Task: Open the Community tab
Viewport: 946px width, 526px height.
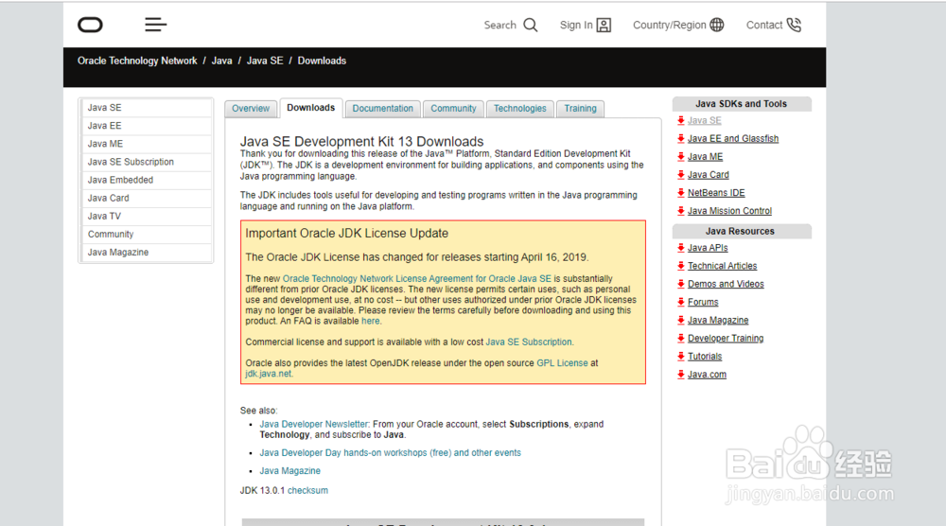Action: click(453, 109)
